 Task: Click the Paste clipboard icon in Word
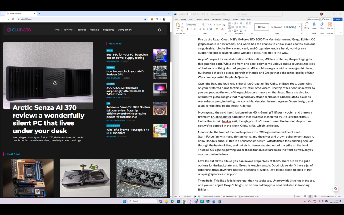pos(178,25)
